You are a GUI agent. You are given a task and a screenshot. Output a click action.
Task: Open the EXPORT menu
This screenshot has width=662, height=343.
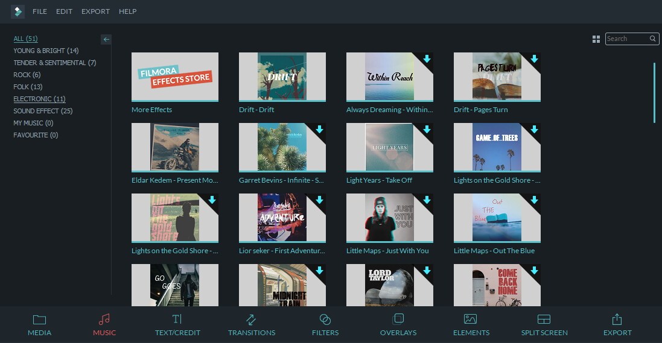click(95, 11)
